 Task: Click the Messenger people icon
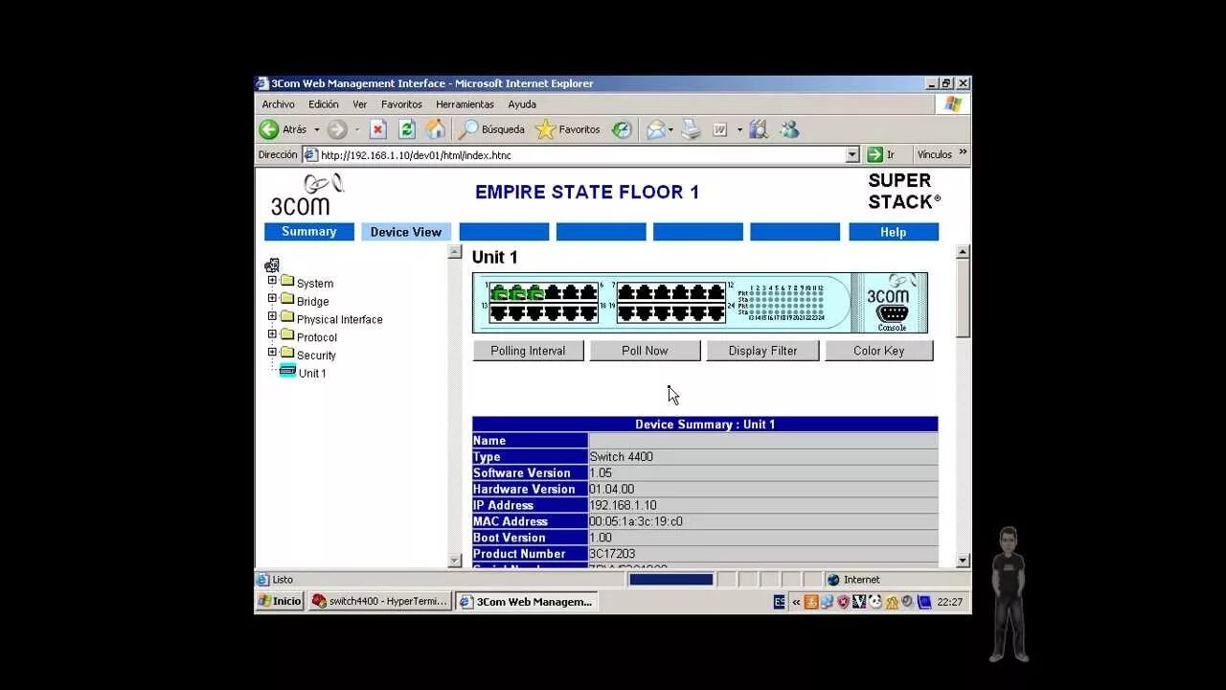click(789, 129)
